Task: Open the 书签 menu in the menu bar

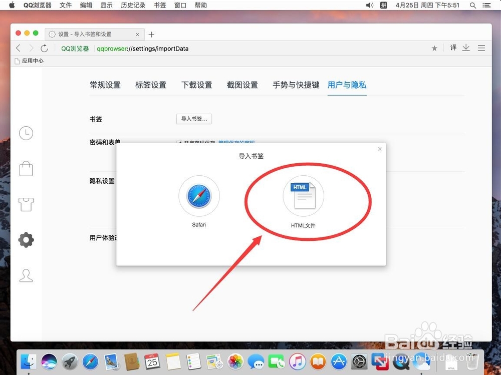Action: coord(160,5)
